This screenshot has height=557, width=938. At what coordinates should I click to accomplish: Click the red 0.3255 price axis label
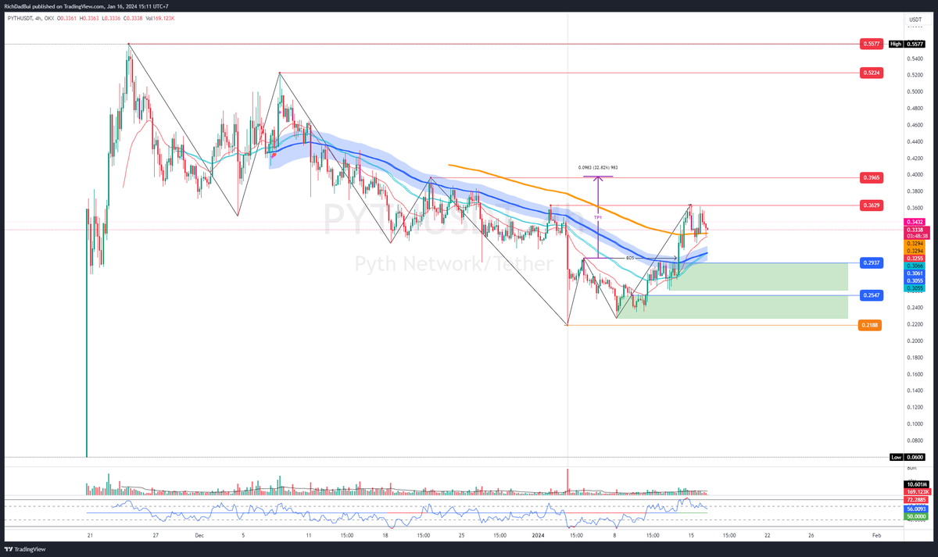(915, 258)
